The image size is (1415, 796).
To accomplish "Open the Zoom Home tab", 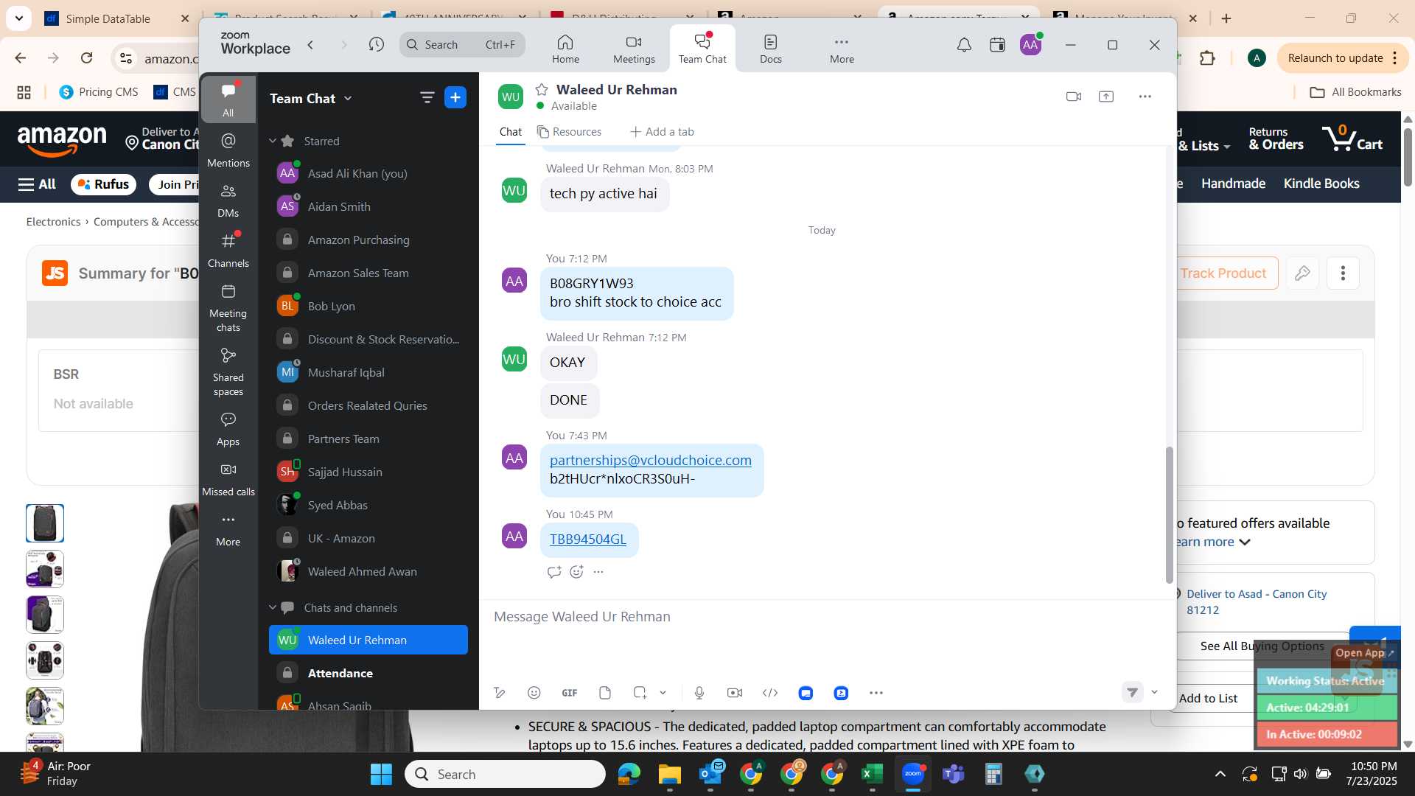I will point(565,49).
